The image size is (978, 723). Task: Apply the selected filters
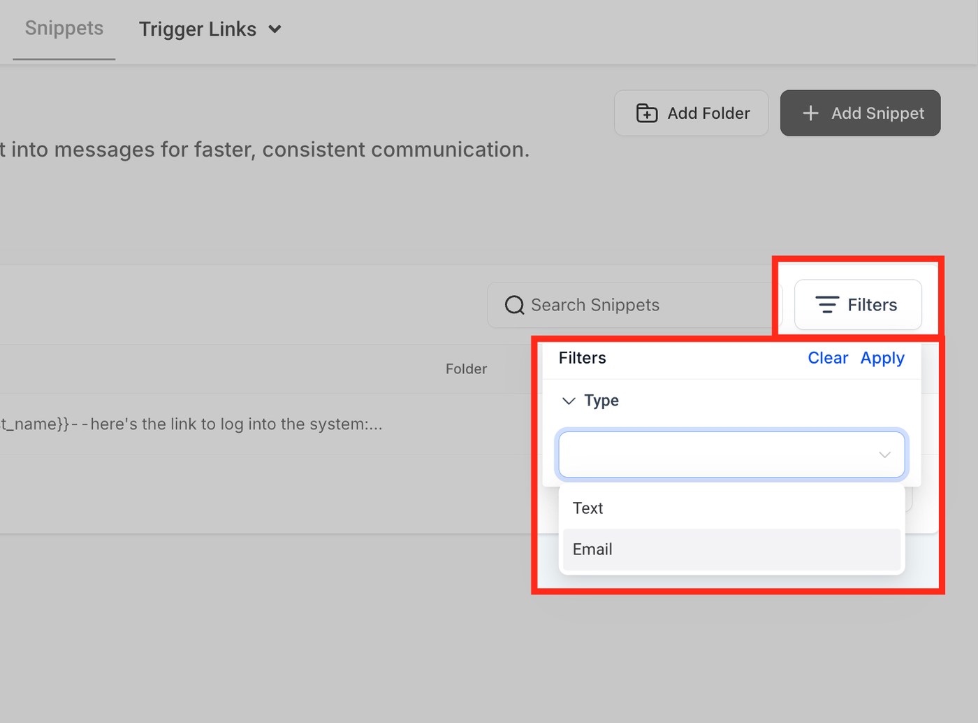(882, 358)
